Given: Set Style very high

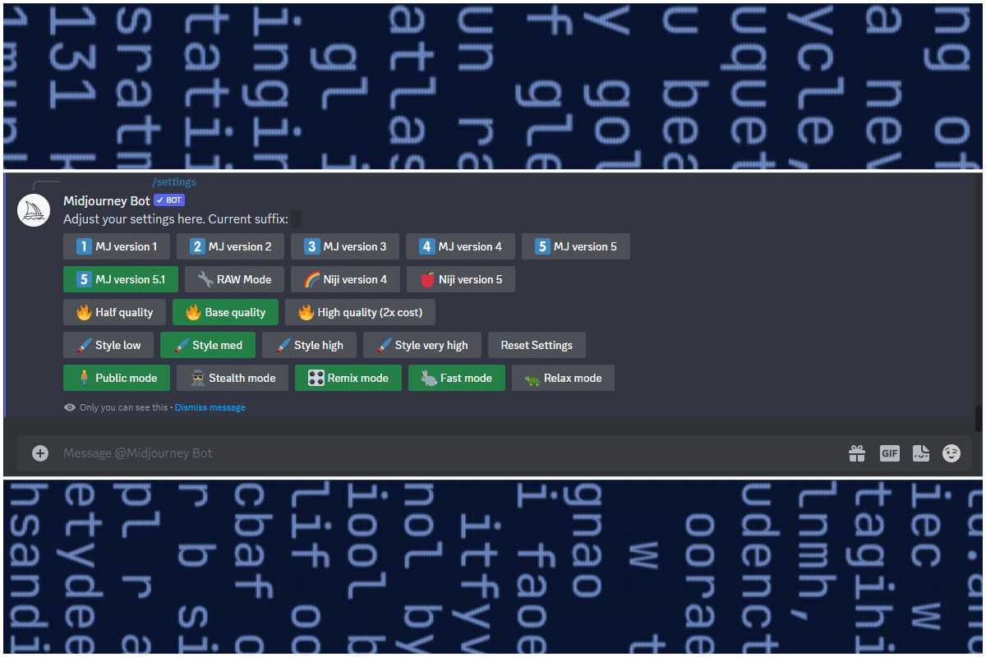Looking at the screenshot, I should [x=422, y=345].
